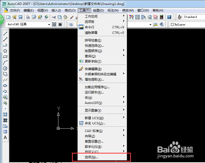Viewport: 205px width, 163px height.
Task: Open the 格式(O) menu
Action: pos(70,10)
